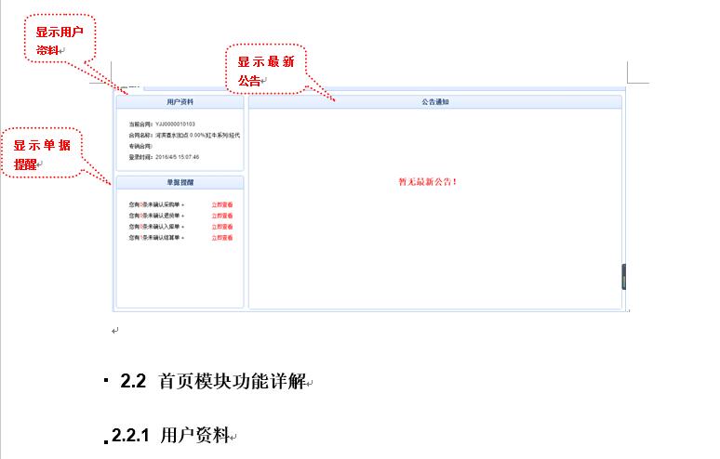Select the 单据提醒 panel header
This screenshot has height=459, width=720.
click(180, 182)
